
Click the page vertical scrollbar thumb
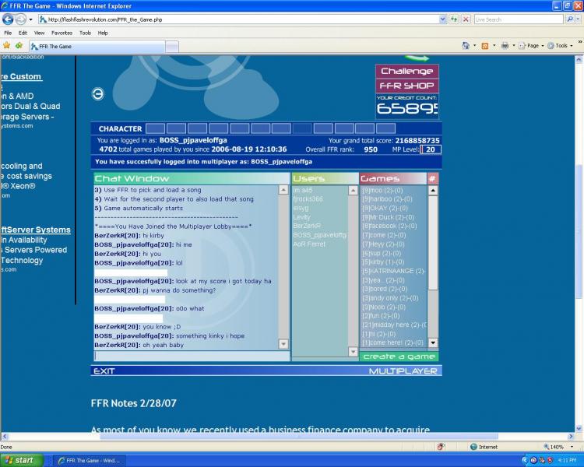[x=579, y=231]
